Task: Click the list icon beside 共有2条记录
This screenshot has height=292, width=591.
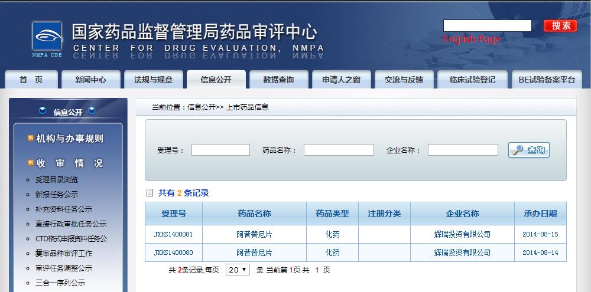Action: [150, 193]
